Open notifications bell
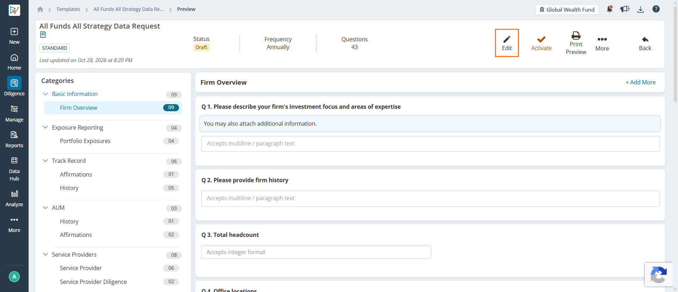This screenshot has height=292, width=678. tap(609, 9)
